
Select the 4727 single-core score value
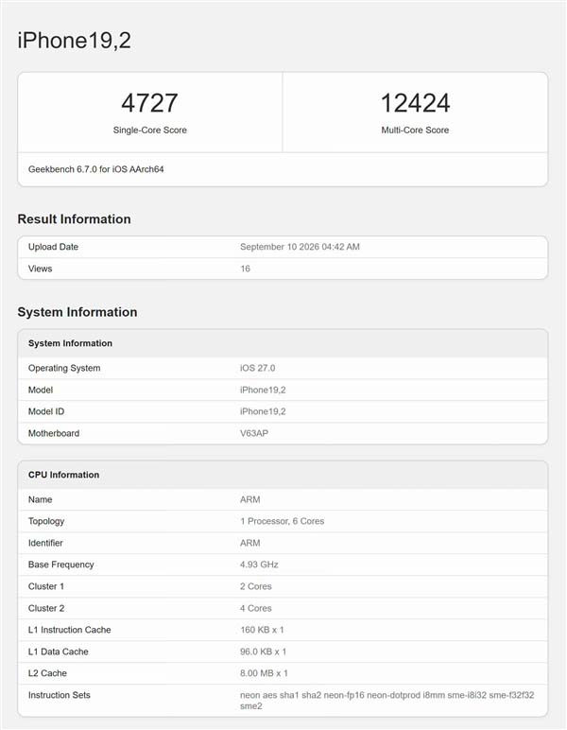(149, 103)
